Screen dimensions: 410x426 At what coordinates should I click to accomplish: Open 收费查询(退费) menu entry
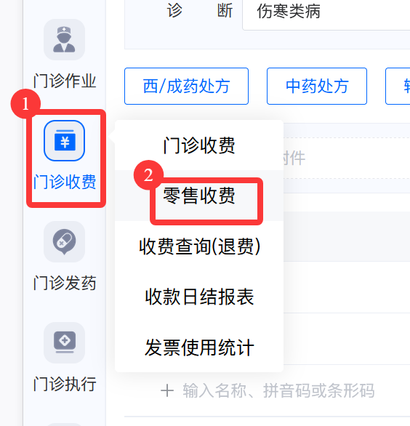[x=199, y=246]
